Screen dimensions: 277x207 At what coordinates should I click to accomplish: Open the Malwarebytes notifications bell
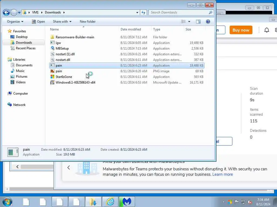tap(266, 30)
